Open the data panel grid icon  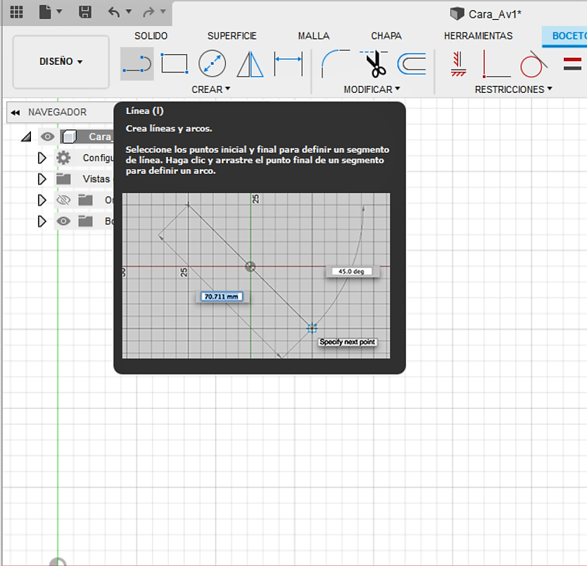16,12
